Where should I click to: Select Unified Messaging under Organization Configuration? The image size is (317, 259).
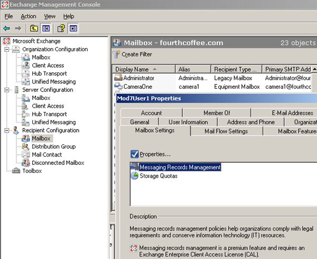click(x=54, y=82)
